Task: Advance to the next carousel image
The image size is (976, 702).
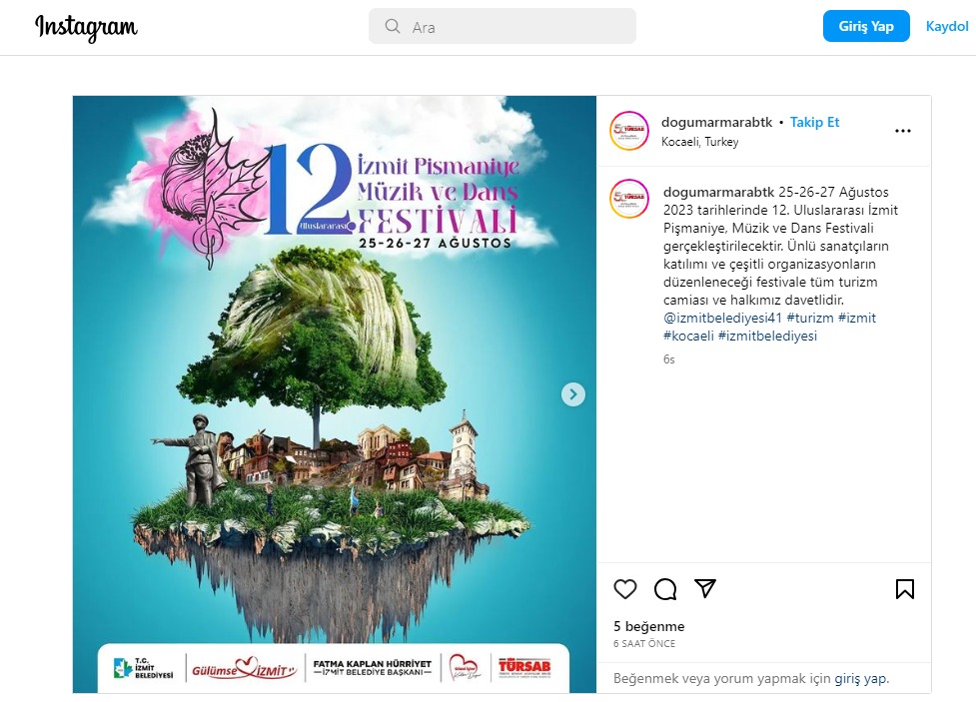Action: coord(572,394)
